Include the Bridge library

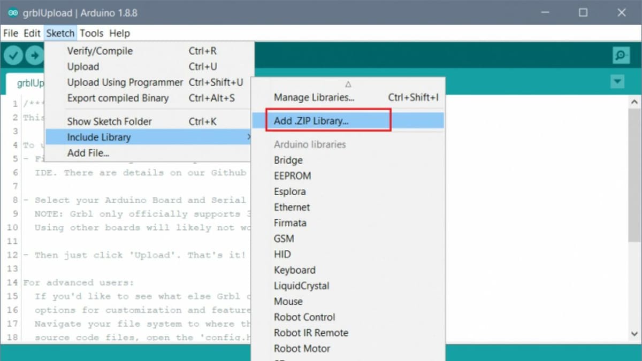coord(348,160)
